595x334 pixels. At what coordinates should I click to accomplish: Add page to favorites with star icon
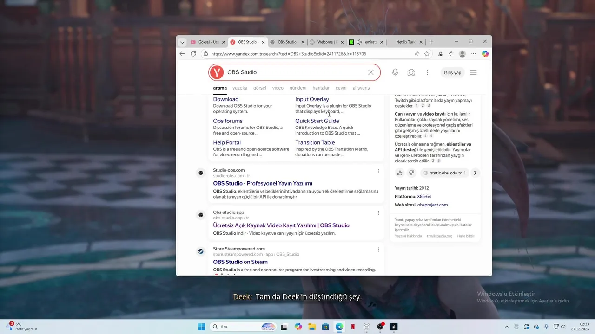(427, 54)
